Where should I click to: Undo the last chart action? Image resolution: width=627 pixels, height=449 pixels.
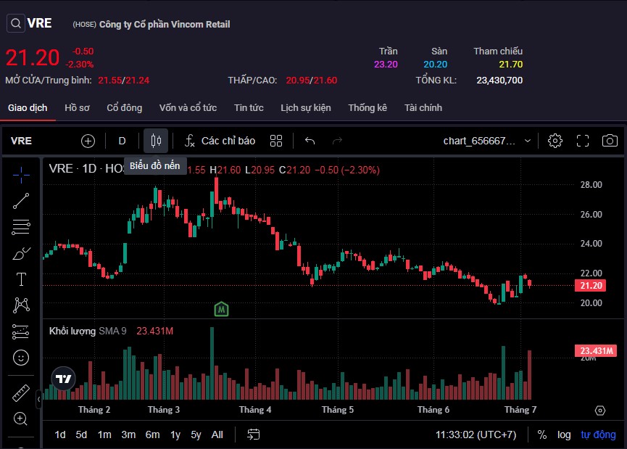tap(310, 141)
